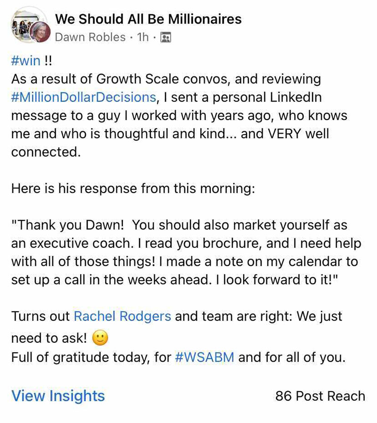Click the 1h post timestamp
This screenshot has width=377, height=423.
coord(142,37)
